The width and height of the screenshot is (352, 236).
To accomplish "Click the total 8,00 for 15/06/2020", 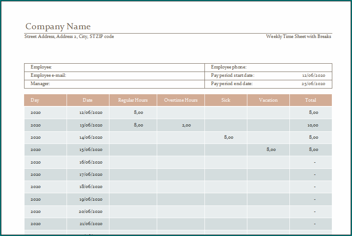I will click(x=311, y=150).
